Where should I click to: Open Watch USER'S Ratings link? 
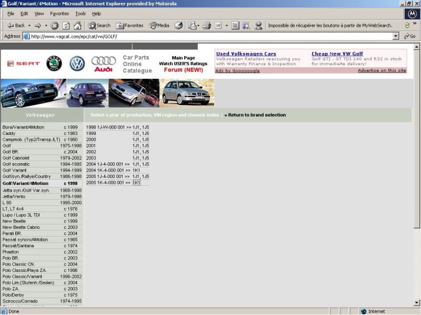pyautogui.click(x=183, y=64)
